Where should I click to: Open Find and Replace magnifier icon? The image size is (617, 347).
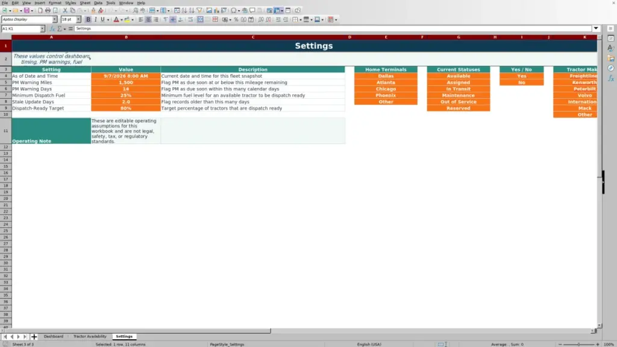(136, 10)
